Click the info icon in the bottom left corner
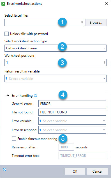Screen dimensions: 111x178 (x=4, y=170)
